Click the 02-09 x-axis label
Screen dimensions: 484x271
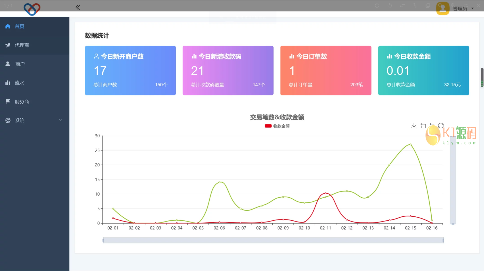[x=283, y=228]
